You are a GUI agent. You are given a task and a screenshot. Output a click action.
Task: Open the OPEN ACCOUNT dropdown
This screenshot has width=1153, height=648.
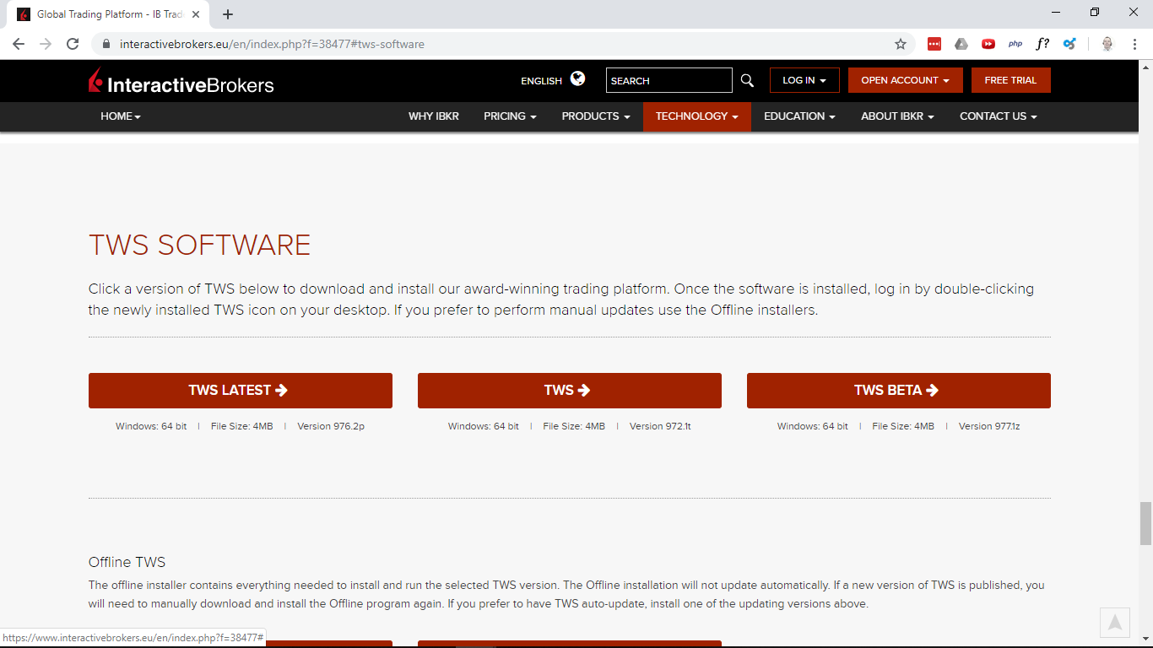(906, 80)
